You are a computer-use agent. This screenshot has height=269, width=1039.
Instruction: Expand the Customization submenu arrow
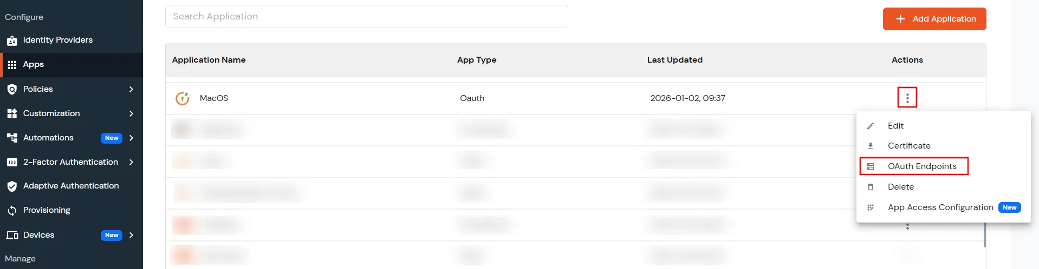pos(131,113)
